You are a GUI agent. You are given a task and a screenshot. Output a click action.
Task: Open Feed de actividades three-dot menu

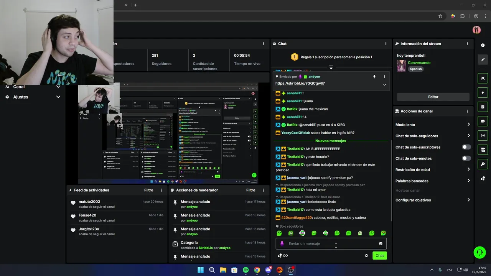(x=161, y=190)
